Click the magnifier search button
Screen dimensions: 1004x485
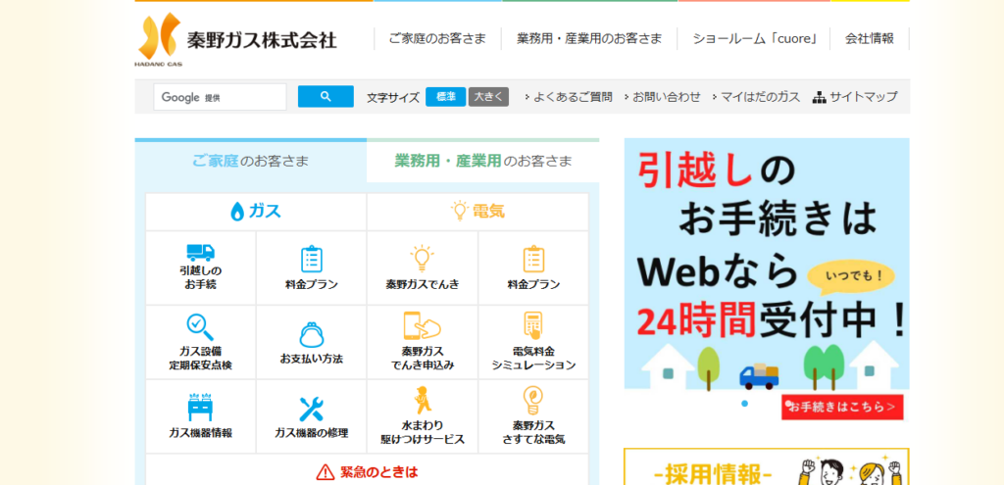(x=326, y=97)
